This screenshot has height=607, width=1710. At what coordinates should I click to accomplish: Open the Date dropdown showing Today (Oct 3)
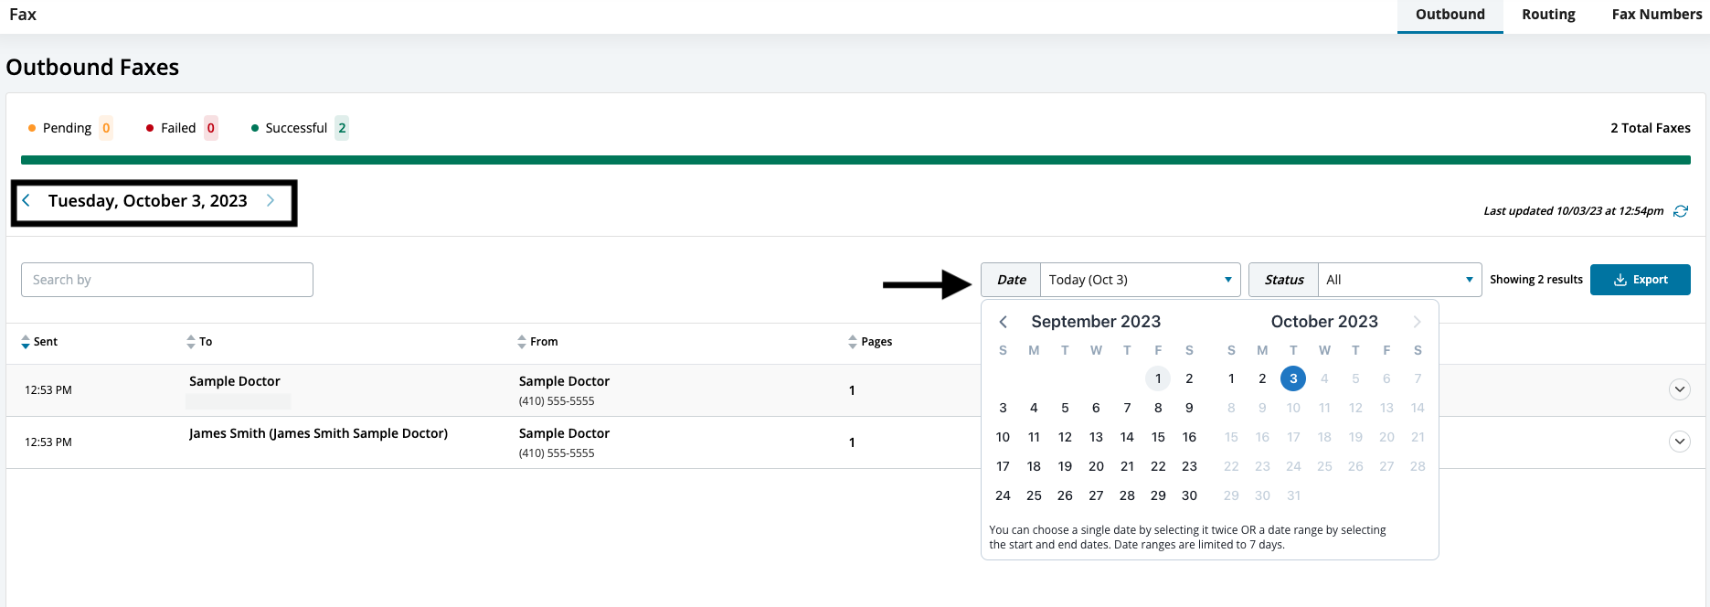click(1139, 280)
